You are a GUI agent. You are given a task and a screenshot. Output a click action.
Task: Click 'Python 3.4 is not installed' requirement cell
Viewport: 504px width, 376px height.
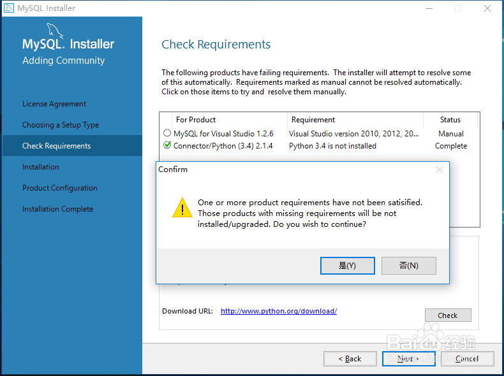pyautogui.click(x=332, y=146)
